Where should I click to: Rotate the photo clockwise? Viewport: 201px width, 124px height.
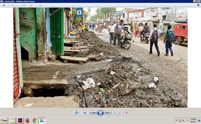coord(120,113)
